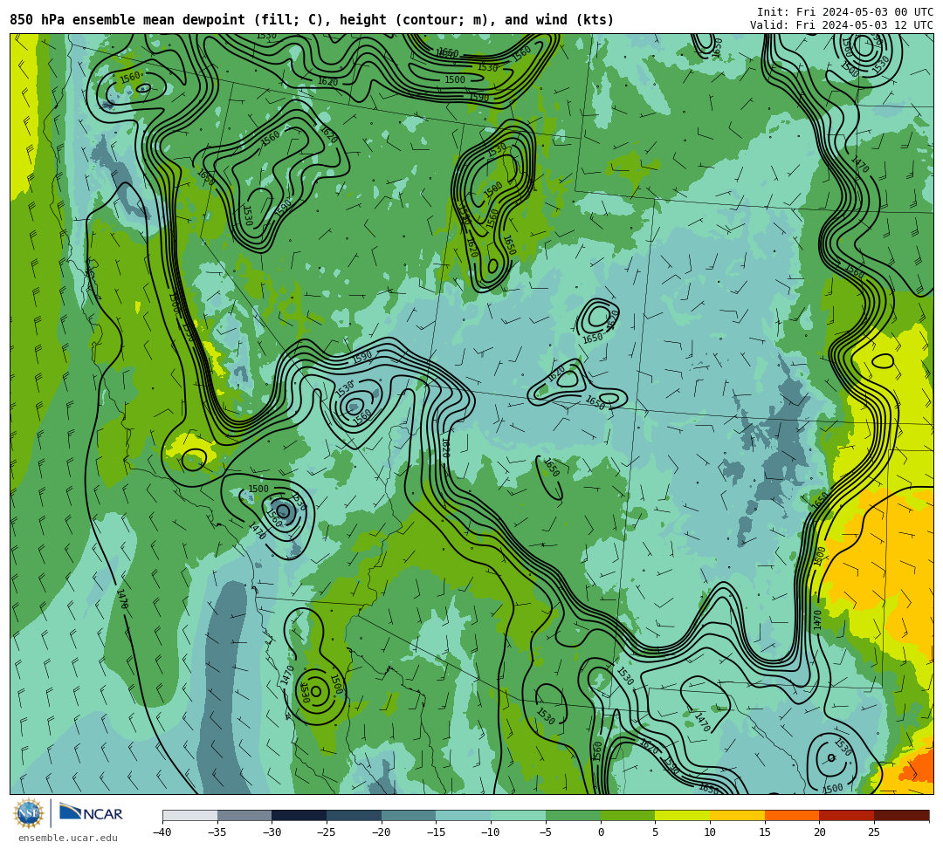Click the NSF logo emblem

28,814
